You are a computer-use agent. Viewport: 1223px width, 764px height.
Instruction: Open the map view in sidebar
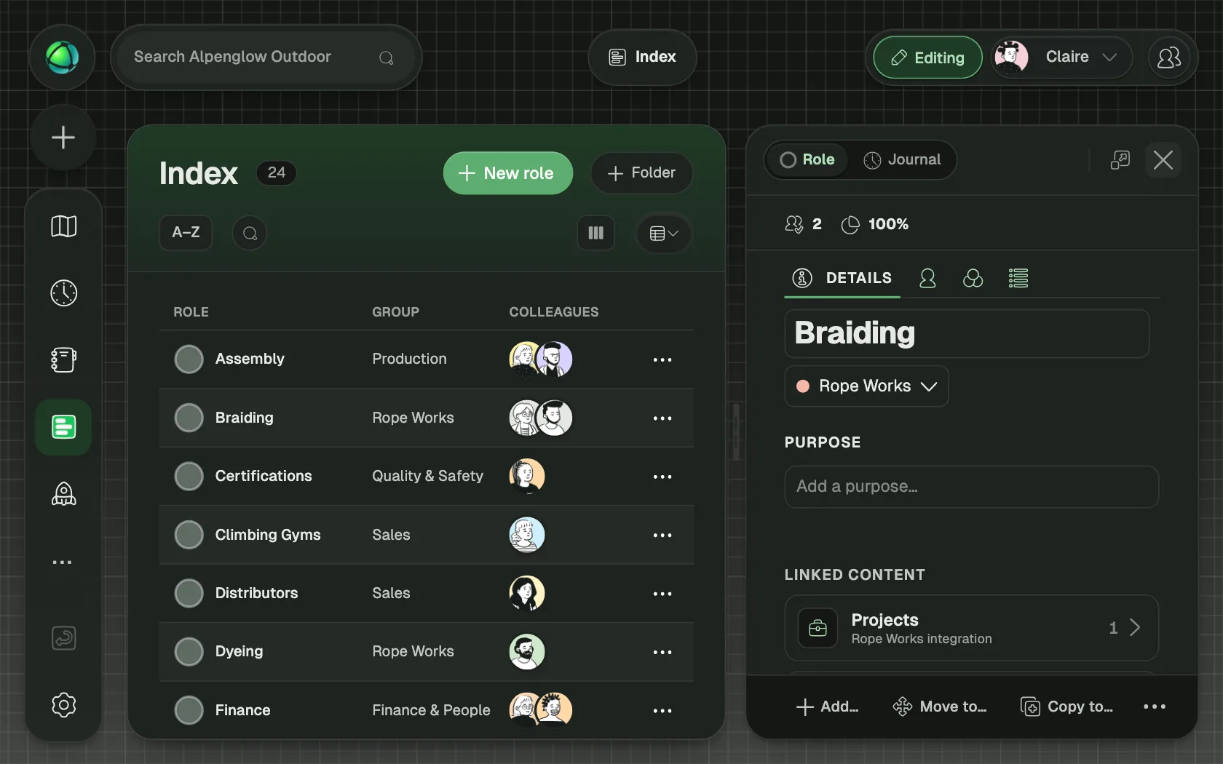pyautogui.click(x=63, y=226)
